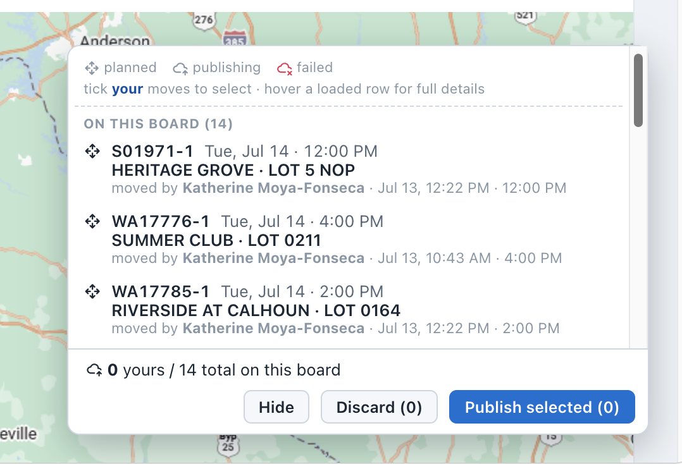Click the red failed cloud icon in the legend
682x464 pixels.
285,68
